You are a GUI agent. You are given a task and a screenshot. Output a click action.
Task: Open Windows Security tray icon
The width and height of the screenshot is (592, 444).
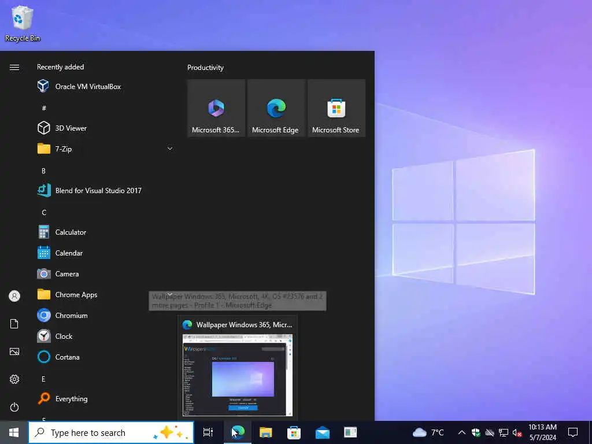[476, 432]
